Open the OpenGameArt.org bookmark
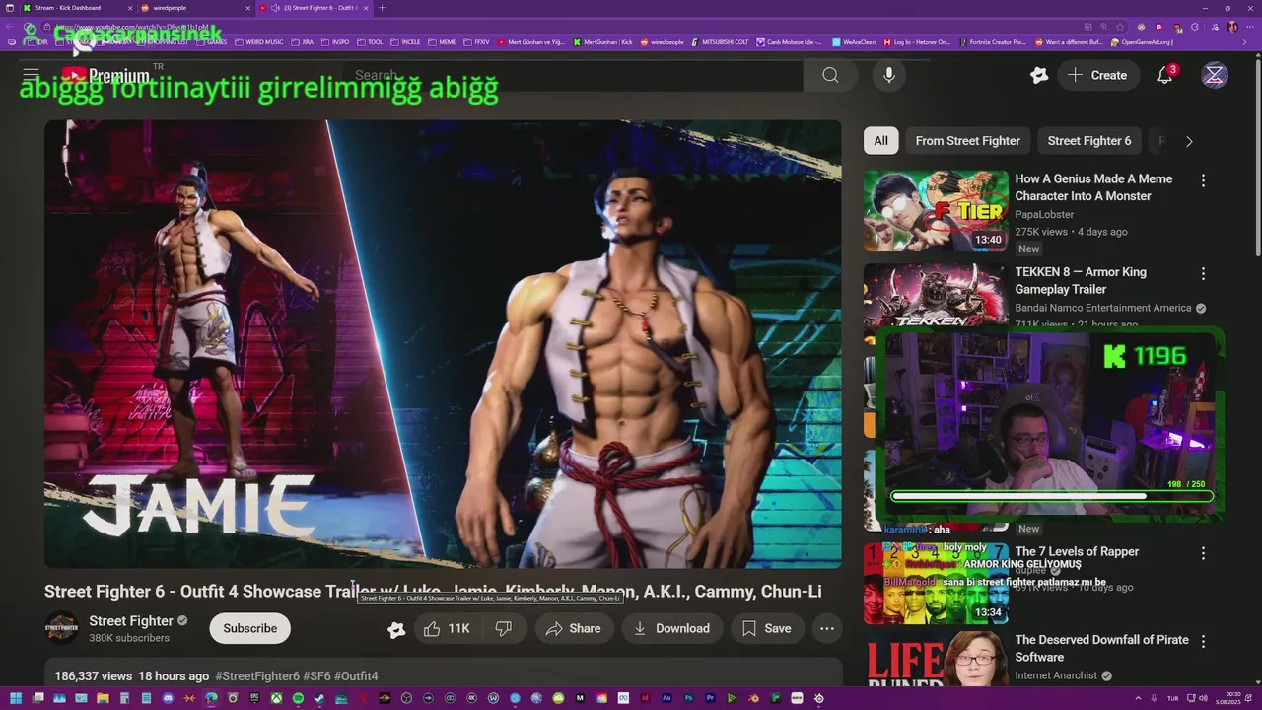This screenshot has width=1262, height=710. click(x=1141, y=42)
